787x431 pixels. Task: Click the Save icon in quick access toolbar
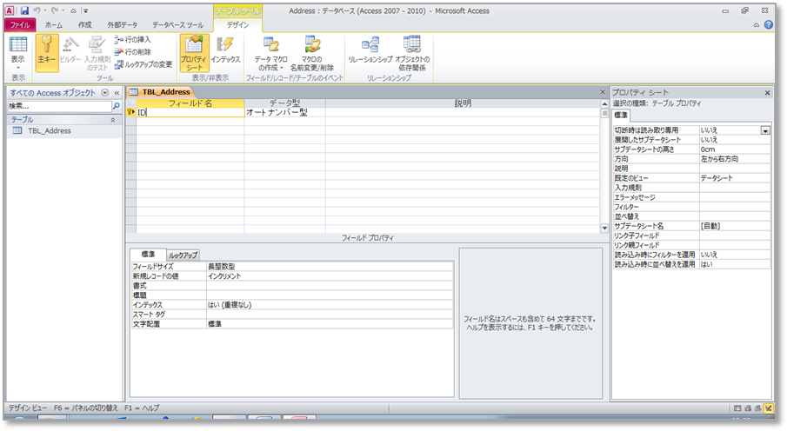point(24,10)
